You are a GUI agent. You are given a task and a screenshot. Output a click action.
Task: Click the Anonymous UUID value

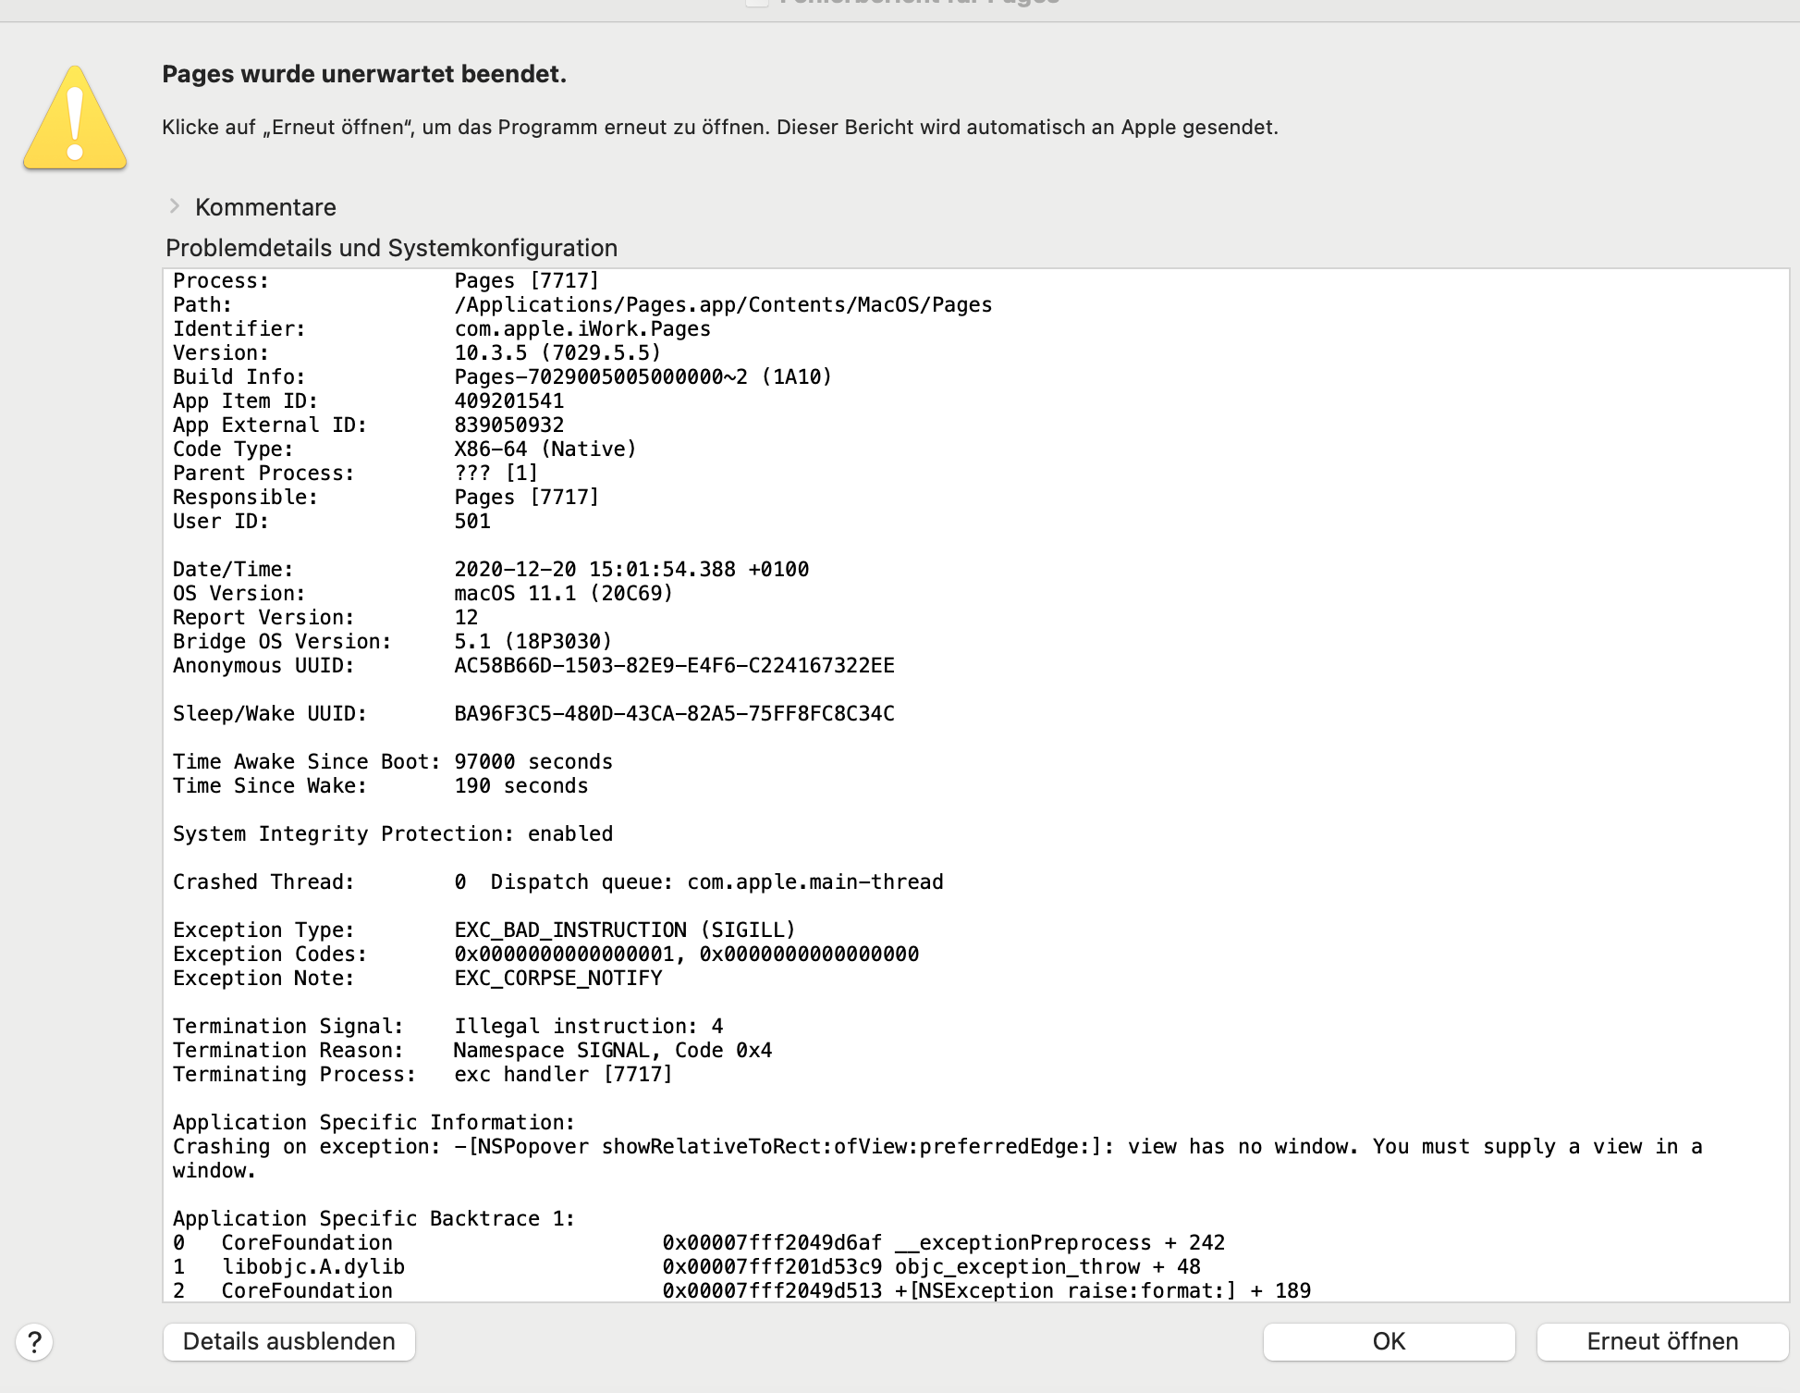pyautogui.click(x=673, y=665)
